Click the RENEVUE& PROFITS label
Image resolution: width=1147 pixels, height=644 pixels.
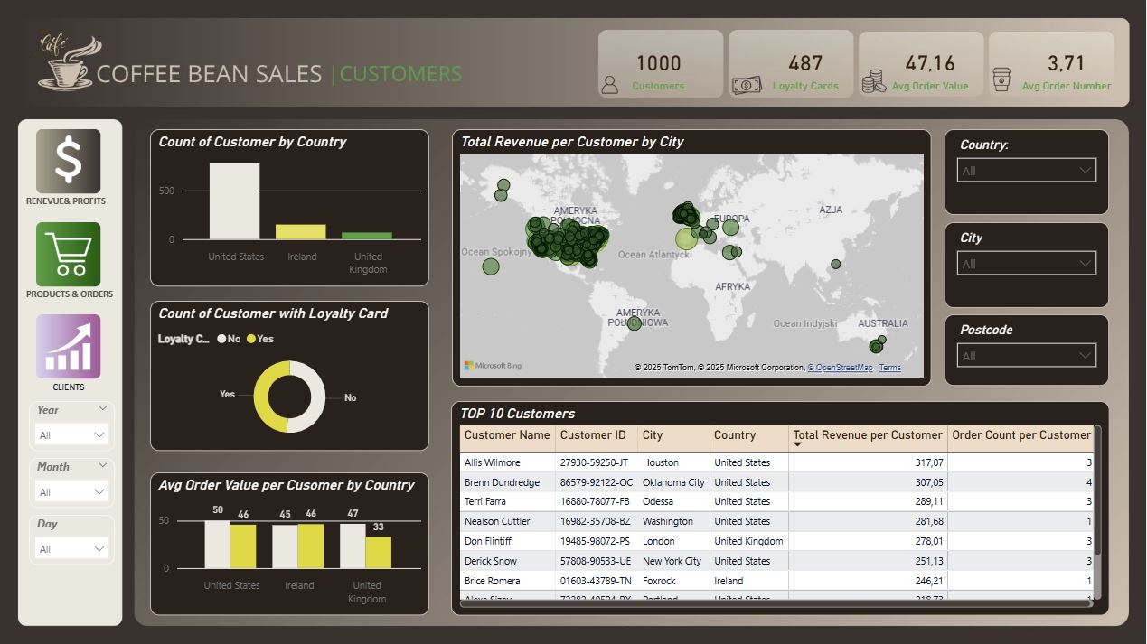(66, 201)
